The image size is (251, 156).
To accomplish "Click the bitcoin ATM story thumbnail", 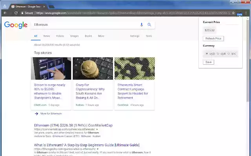I will [x=51, y=69].
